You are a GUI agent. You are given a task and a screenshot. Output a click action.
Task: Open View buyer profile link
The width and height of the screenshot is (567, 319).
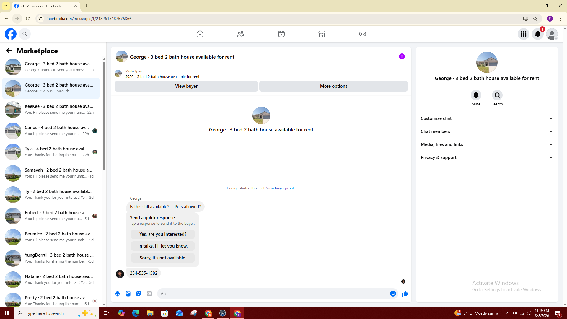(281, 188)
